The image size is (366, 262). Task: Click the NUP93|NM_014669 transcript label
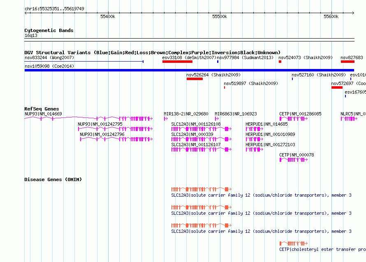pos(43,114)
